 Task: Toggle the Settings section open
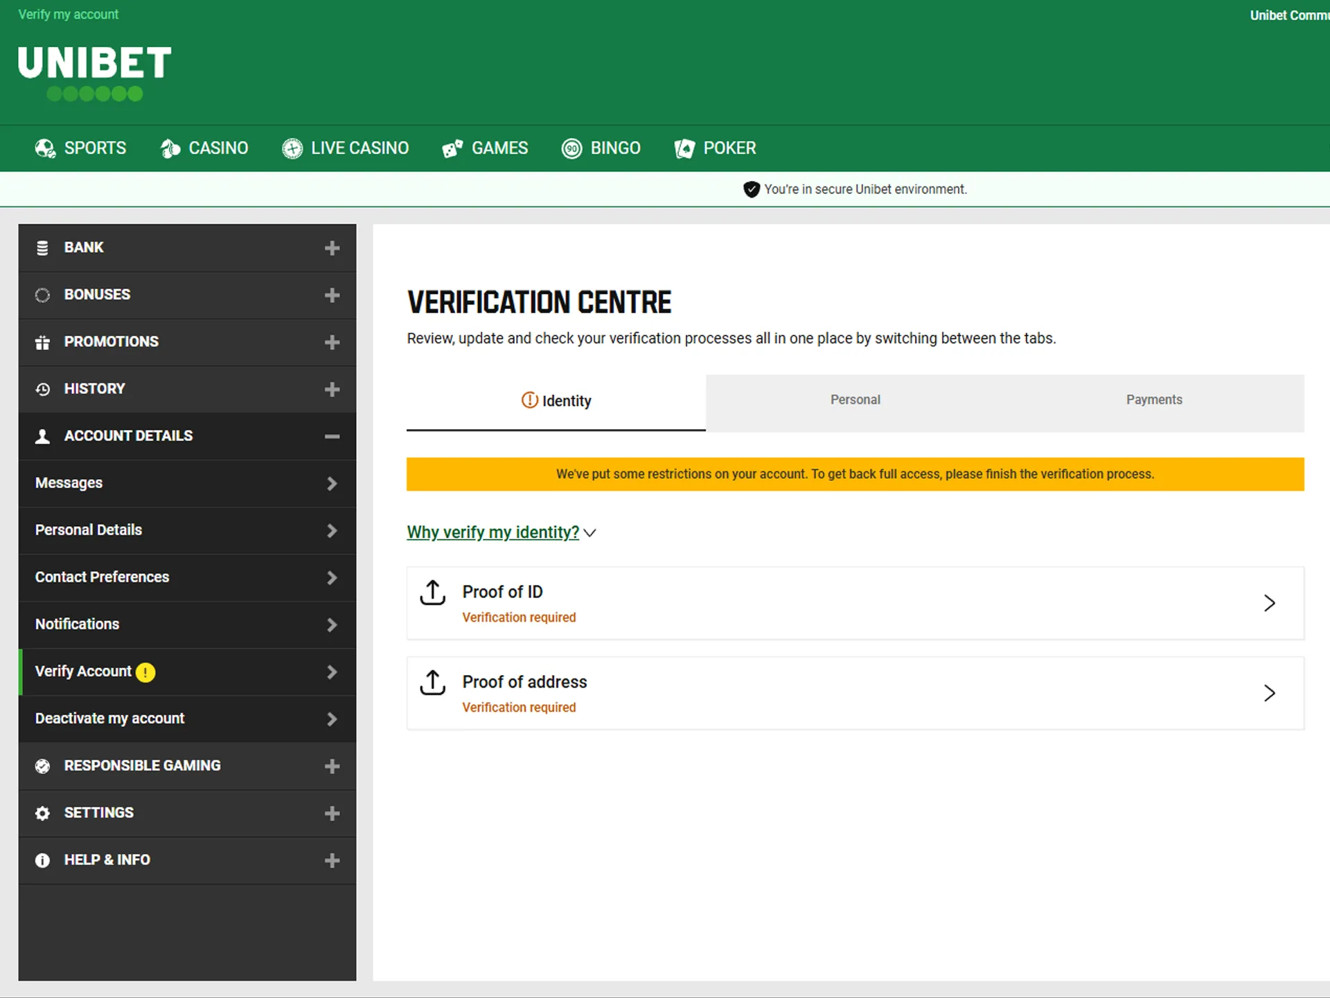(x=331, y=812)
